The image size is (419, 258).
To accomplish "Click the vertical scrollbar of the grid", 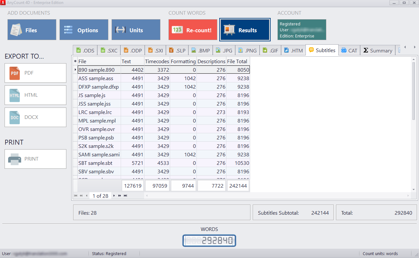I will (x=414, y=124).
